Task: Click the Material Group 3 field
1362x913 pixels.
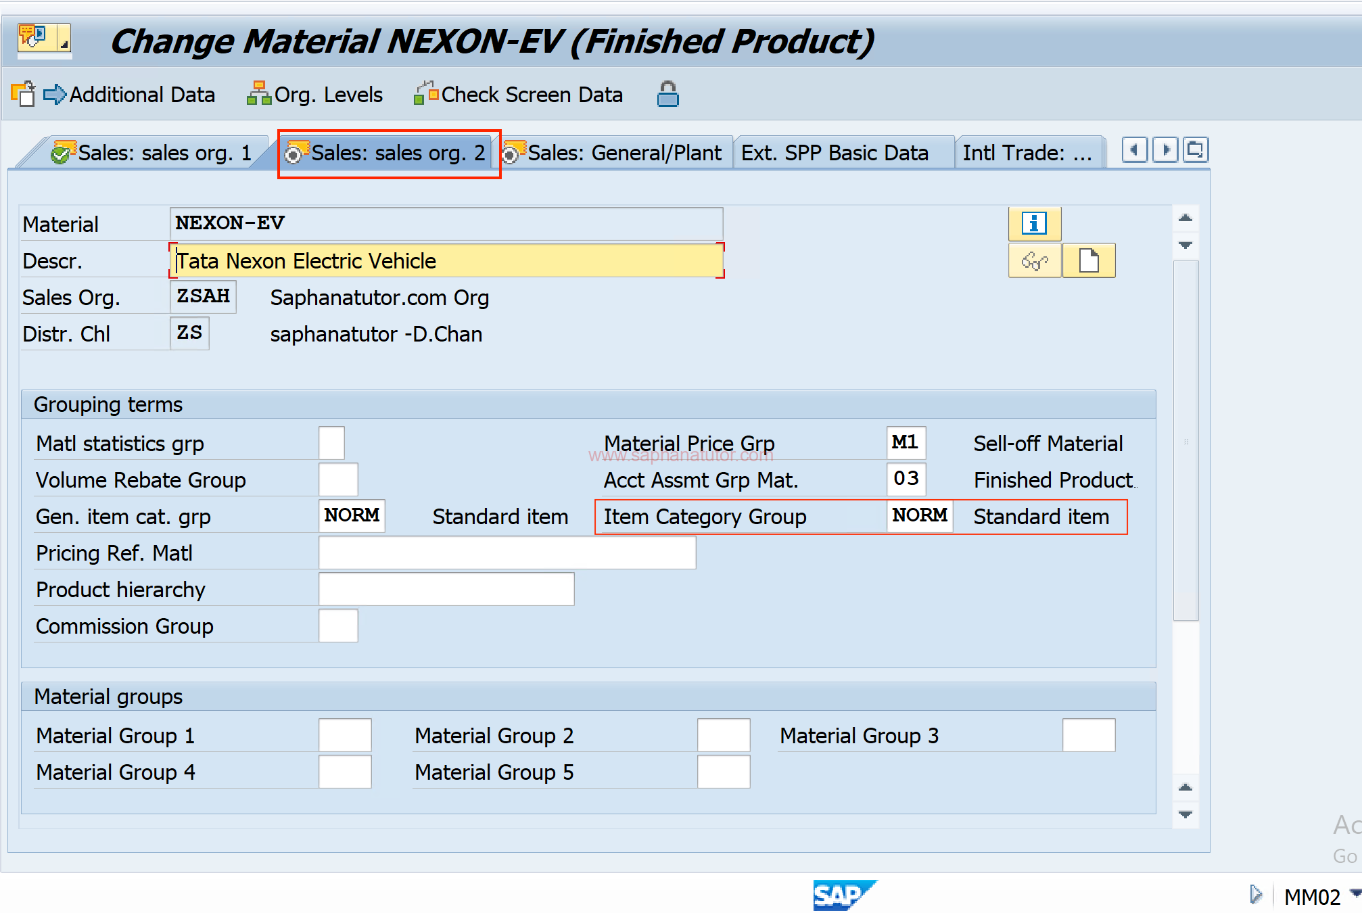Action: click(1089, 735)
